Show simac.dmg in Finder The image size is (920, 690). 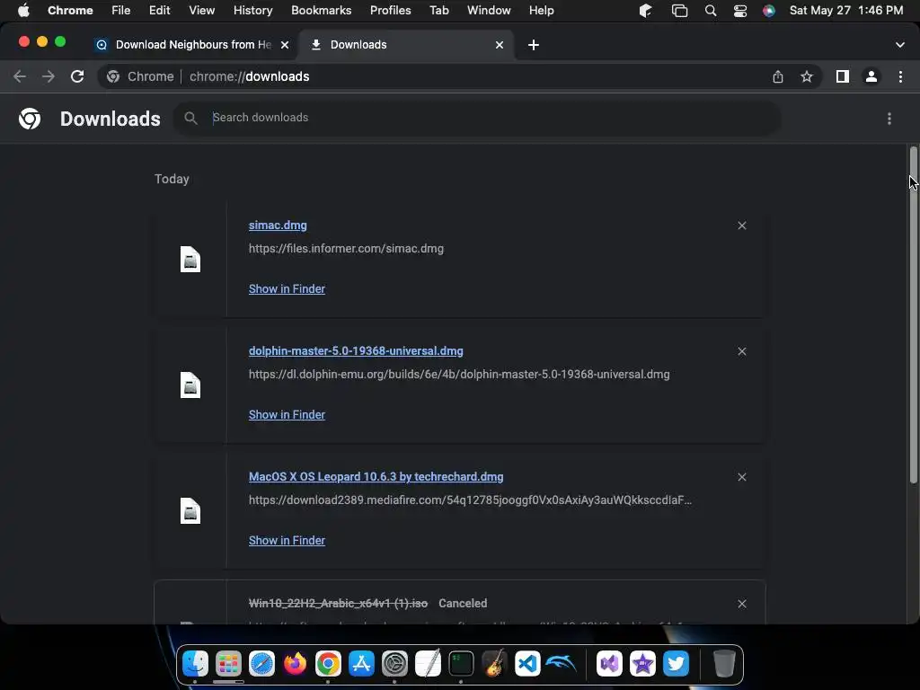[287, 288]
